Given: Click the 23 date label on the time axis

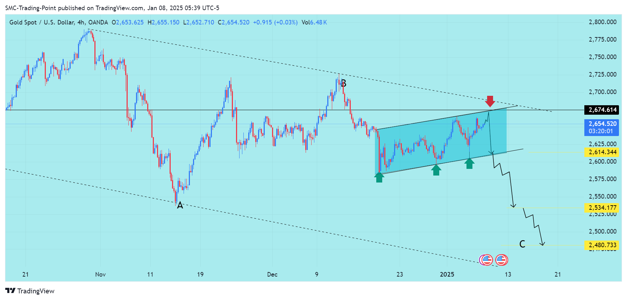Looking at the screenshot, I should click(x=400, y=274).
